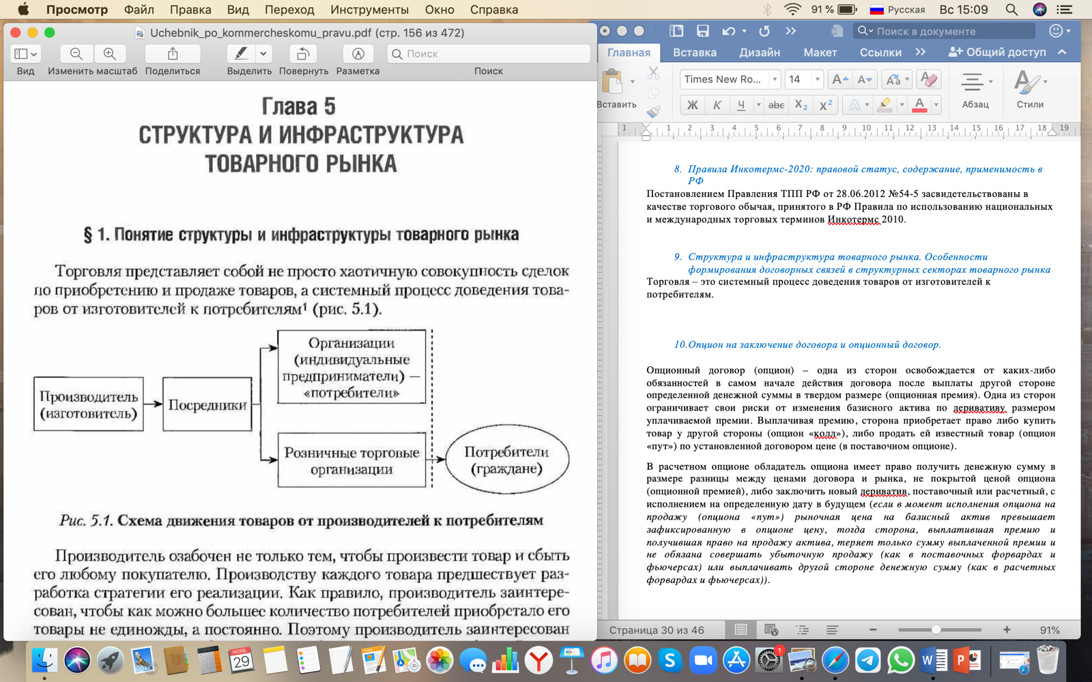The width and height of the screenshot is (1092, 682).
Task: Toggle italic (К) formatting
Action: (717, 105)
